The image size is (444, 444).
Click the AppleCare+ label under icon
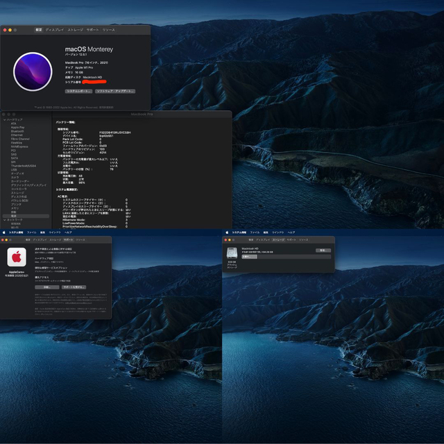click(x=17, y=272)
